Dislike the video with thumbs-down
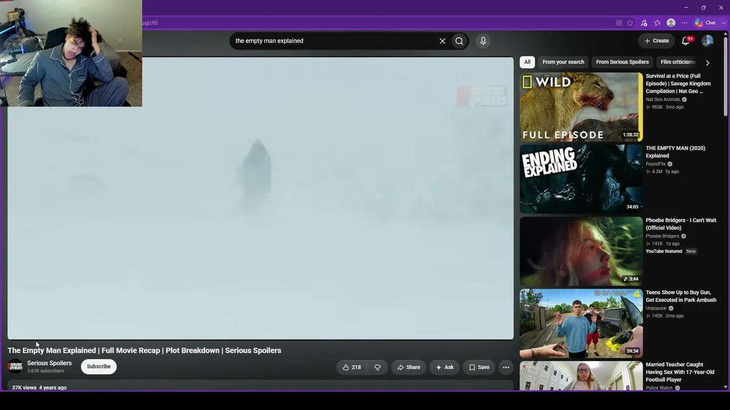 [378, 367]
